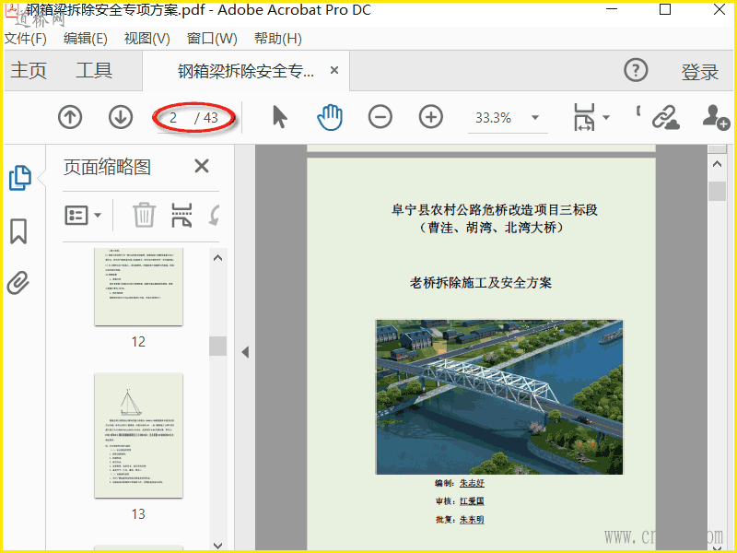Zoom out with the minus button
This screenshot has width=737, height=553.
point(380,117)
